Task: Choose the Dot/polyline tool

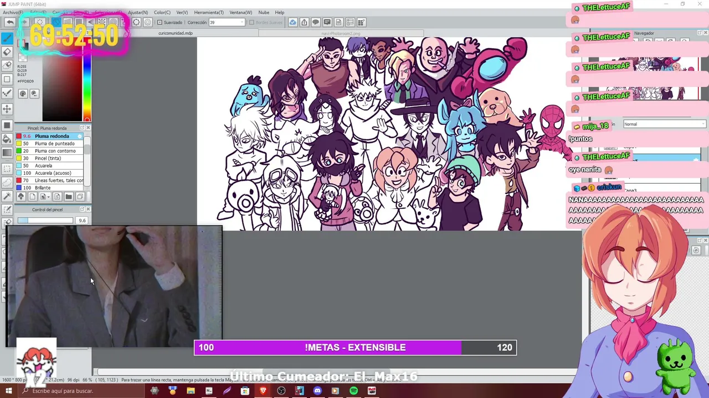Action: click(7, 93)
